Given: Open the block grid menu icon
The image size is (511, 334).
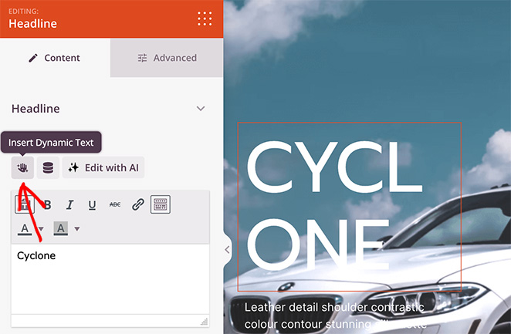Looking at the screenshot, I should click(205, 19).
